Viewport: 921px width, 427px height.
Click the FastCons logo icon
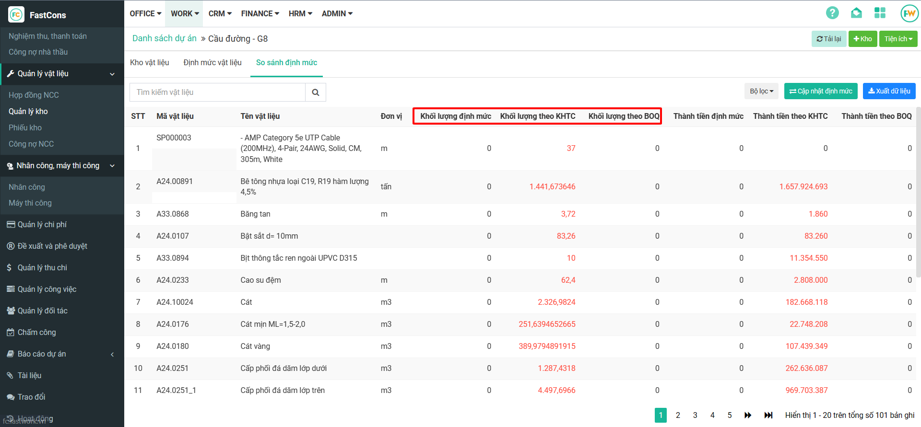16,15
